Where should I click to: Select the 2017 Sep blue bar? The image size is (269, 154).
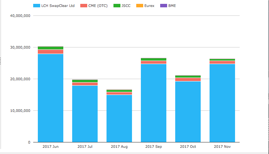point(154,103)
